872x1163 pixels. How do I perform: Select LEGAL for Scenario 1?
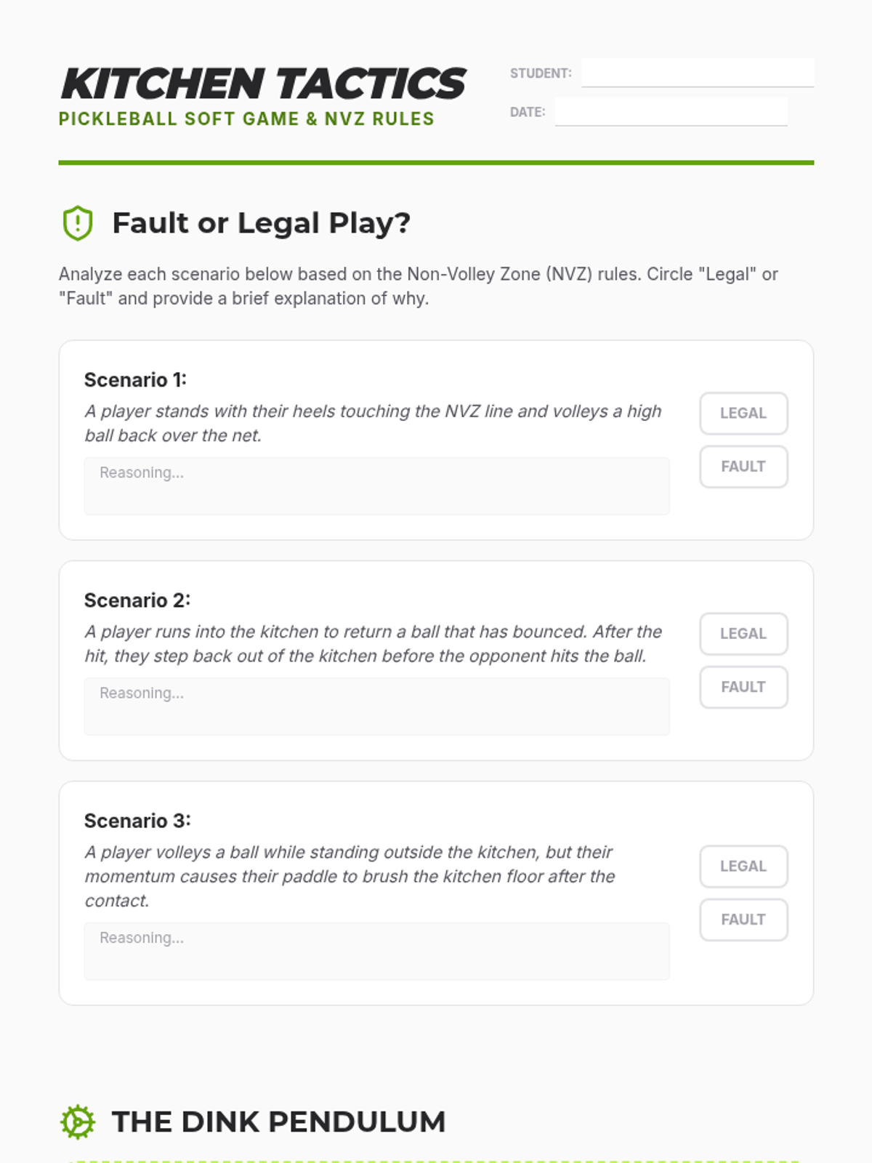click(743, 413)
